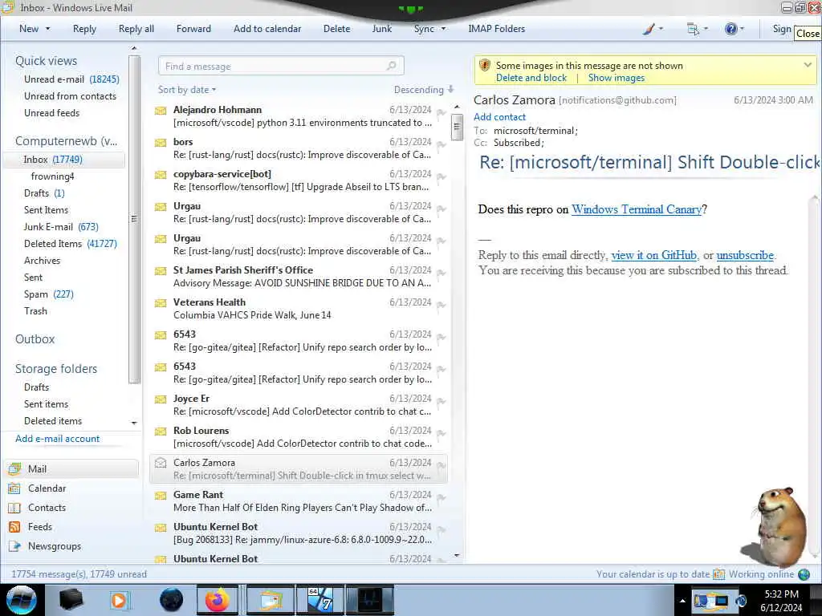Show hidden tray icons arrow
Image resolution: width=822 pixels, height=616 pixels.
pyautogui.click(x=682, y=601)
